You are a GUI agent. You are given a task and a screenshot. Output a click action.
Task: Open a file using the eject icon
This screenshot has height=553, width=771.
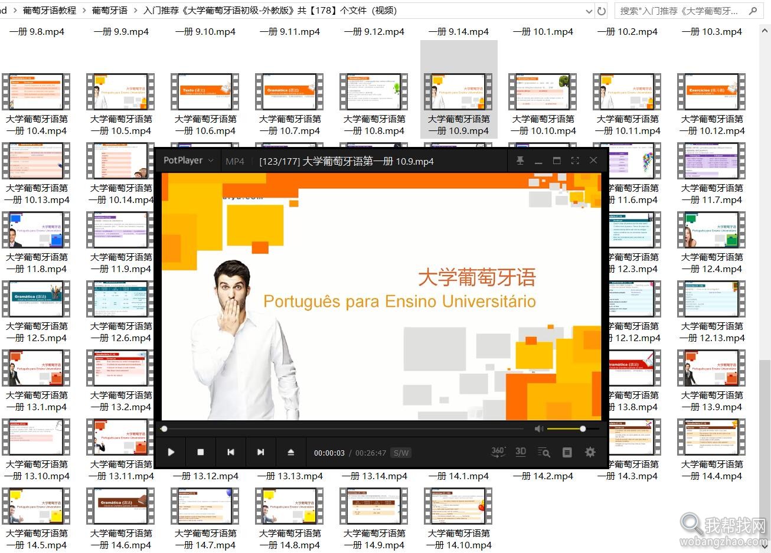291,452
